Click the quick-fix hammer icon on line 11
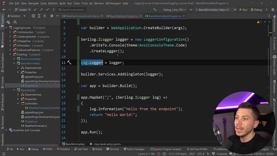The image size is (277, 156). 69,62
